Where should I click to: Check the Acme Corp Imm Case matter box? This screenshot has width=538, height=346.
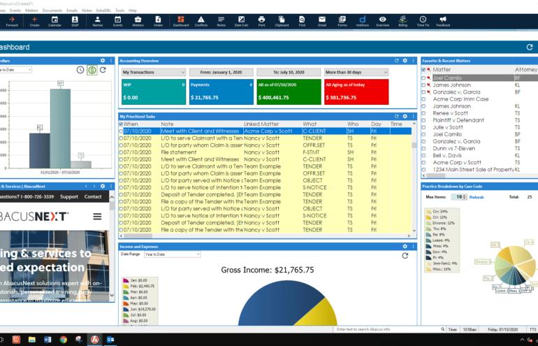pos(423,99)
